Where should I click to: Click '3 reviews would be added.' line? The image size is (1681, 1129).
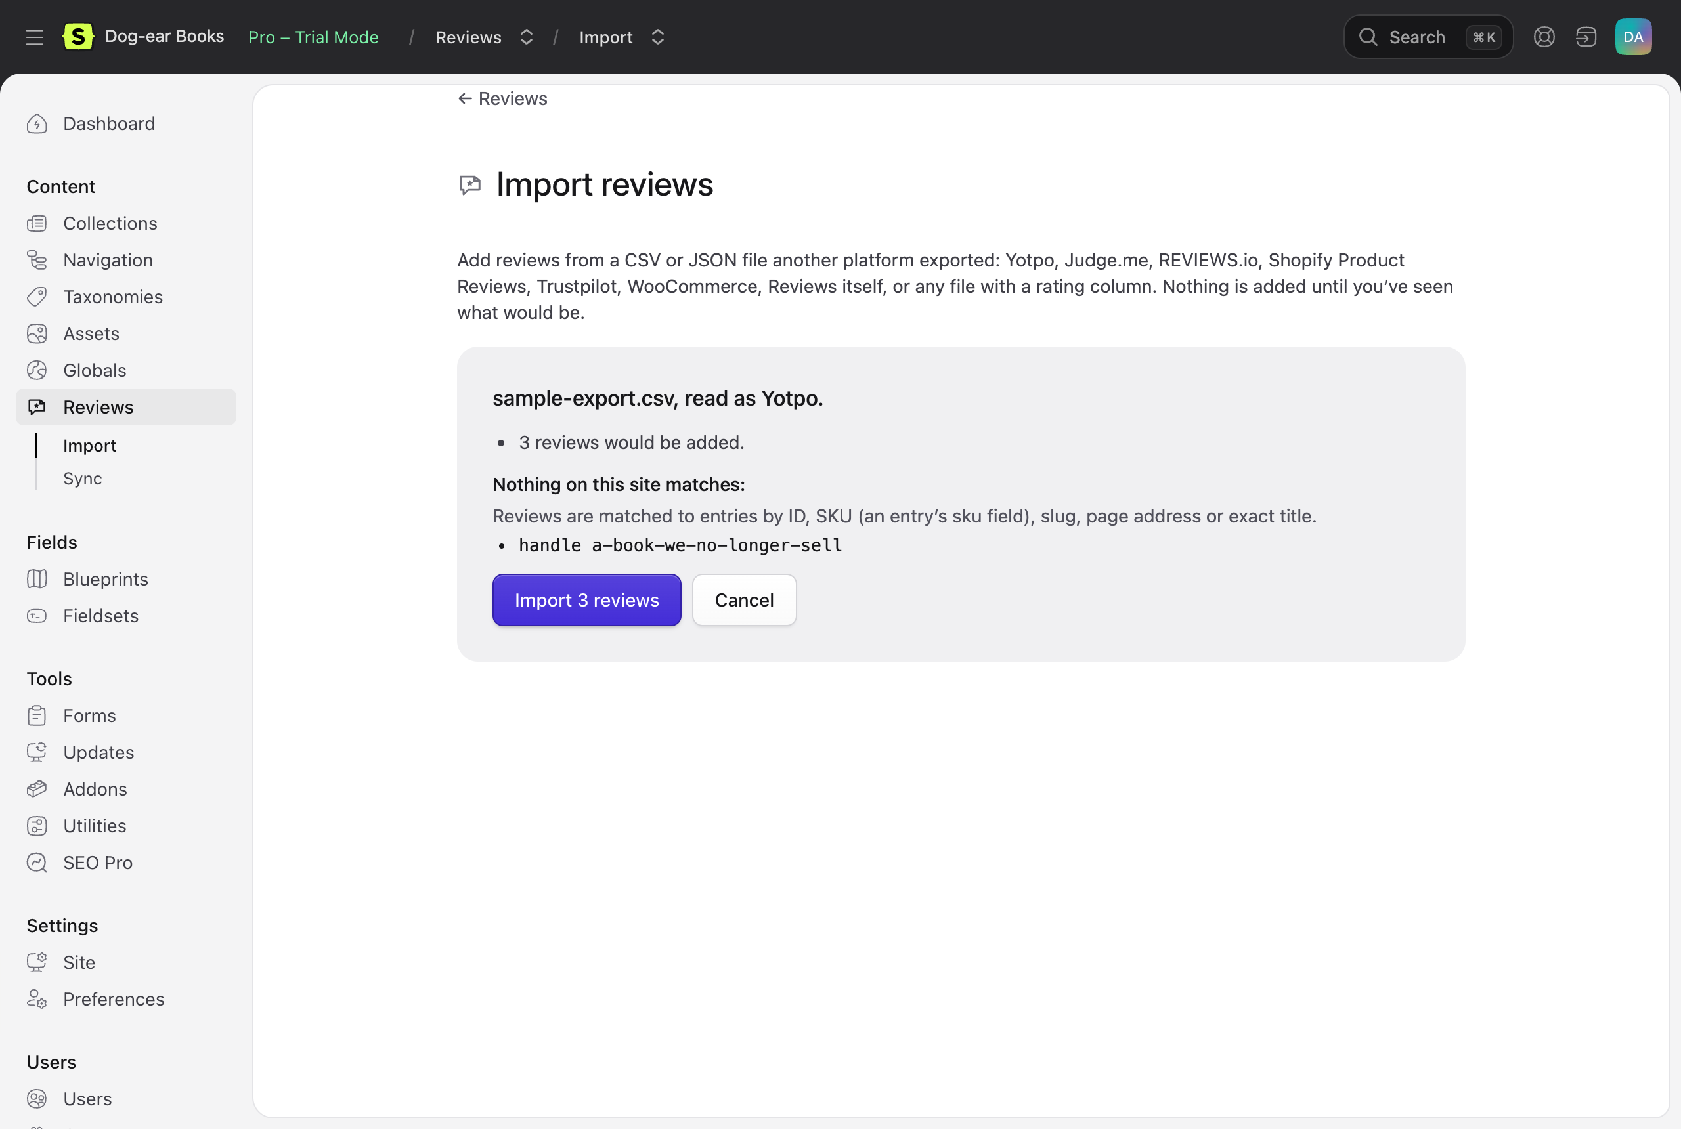click(x=632, y=442)
